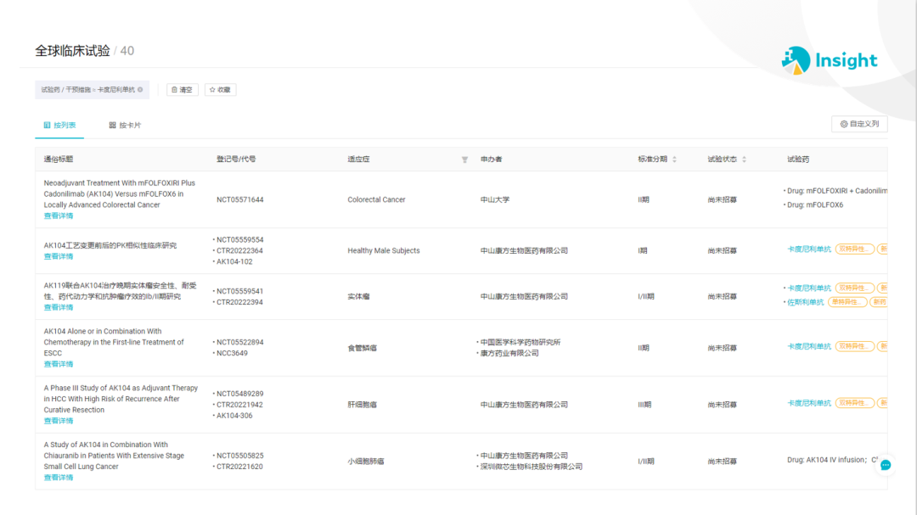This screenshot has height=515, width=917.
Task: Save this search using the 收藏 button
Action: pos(220,89)
